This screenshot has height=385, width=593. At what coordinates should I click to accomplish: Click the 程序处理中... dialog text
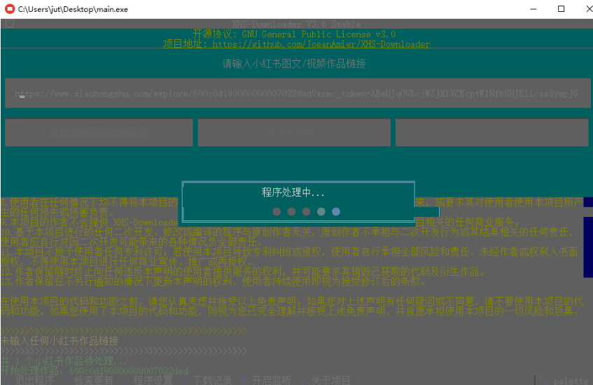pos(293,192)
